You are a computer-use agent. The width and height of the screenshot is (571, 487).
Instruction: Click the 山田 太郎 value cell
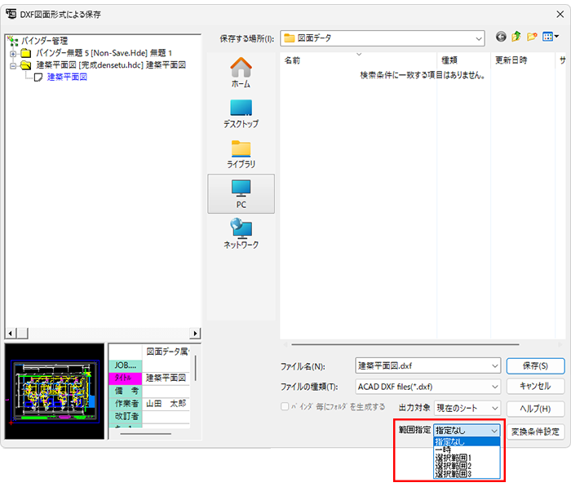(166, 404)
